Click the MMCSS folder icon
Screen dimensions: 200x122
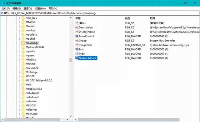point(23,22)
